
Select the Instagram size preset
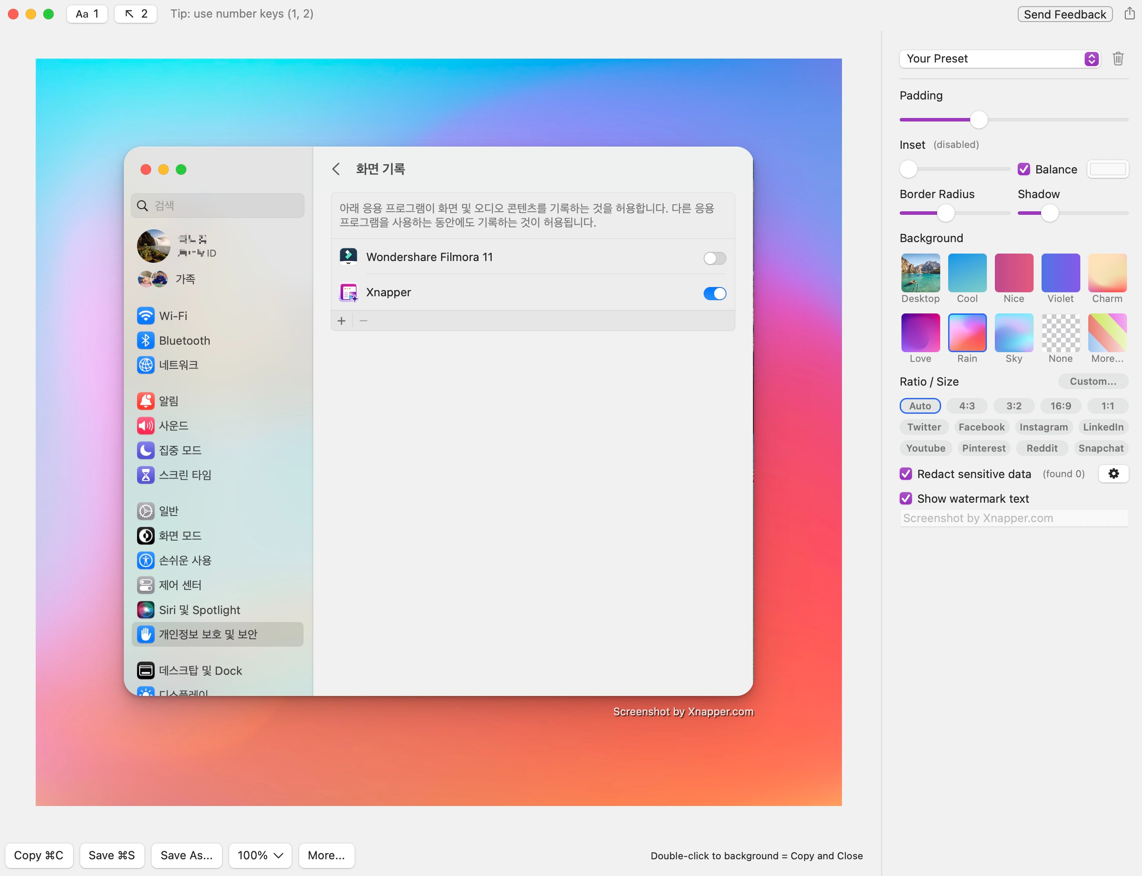(x=1043, y=427)
